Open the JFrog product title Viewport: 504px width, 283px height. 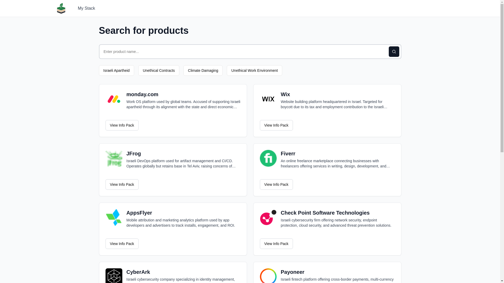(134, 154)
